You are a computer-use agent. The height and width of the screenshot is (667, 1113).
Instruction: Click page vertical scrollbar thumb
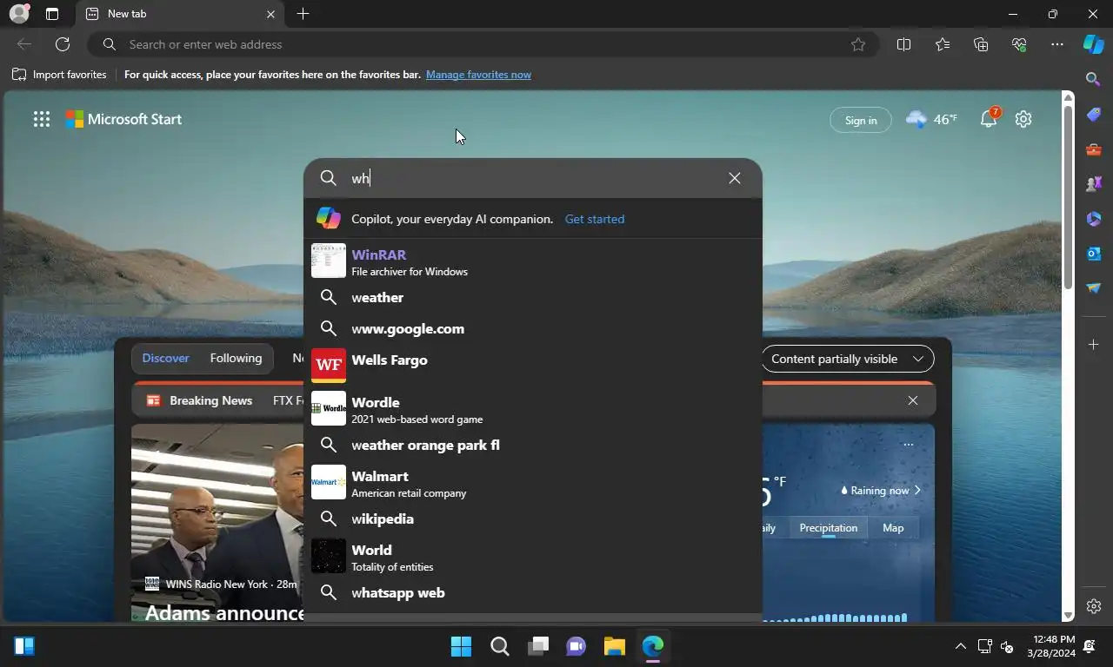point(1068,195)
